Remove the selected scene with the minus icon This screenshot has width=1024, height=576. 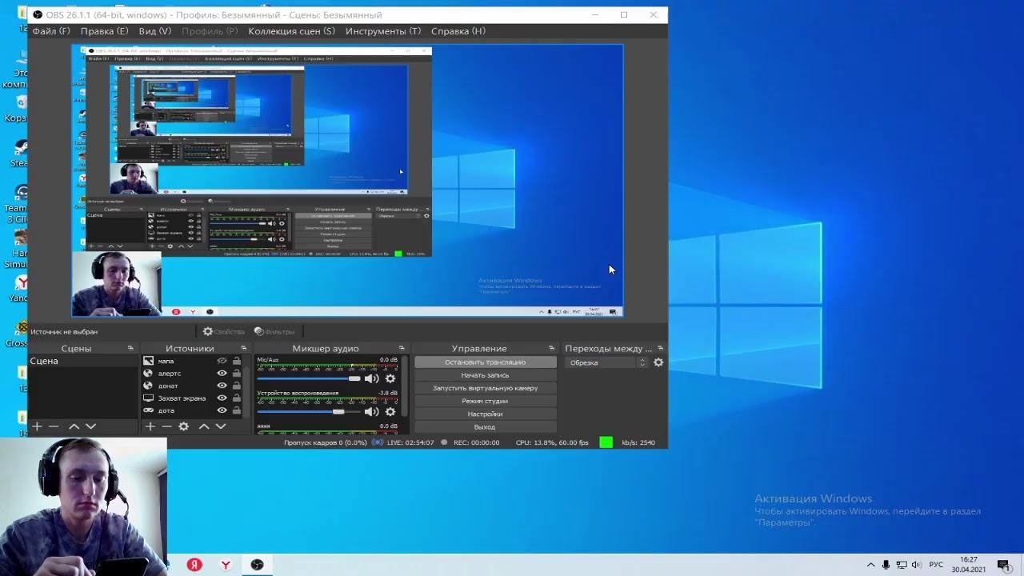tap(54, 426)
